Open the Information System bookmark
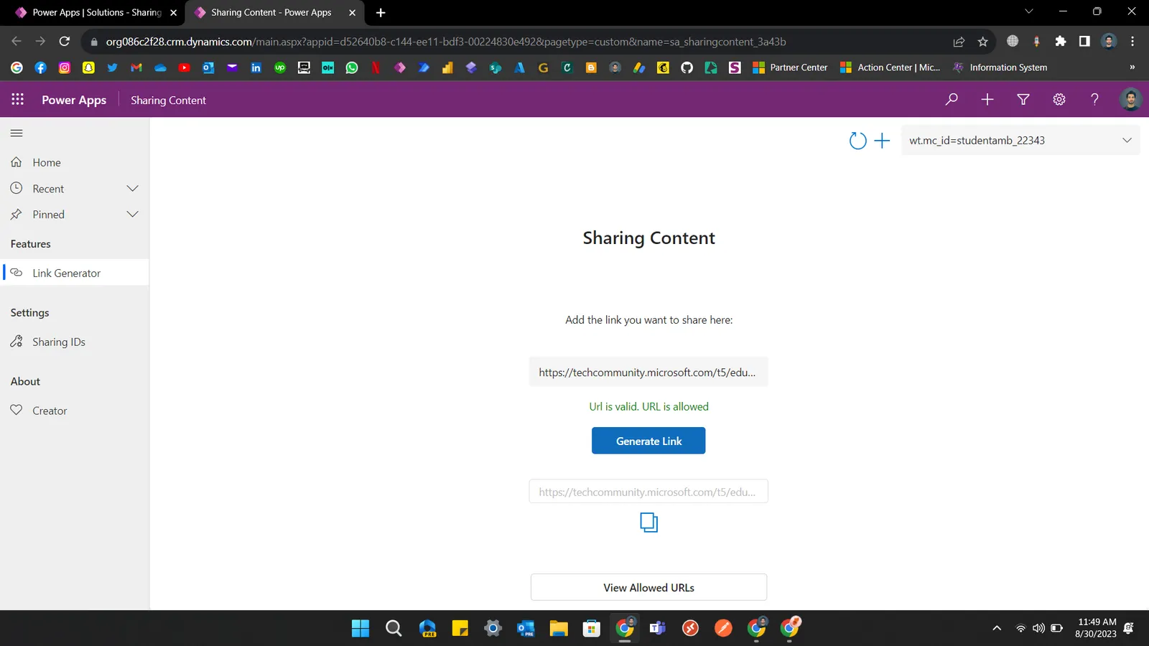 pos(1000,67)
